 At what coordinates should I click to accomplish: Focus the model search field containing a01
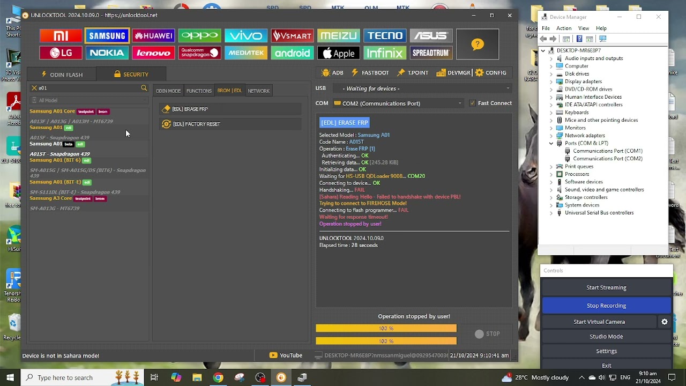click(x=88, y=88)
